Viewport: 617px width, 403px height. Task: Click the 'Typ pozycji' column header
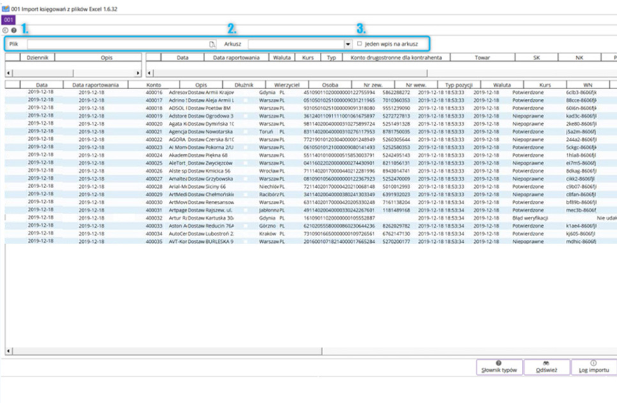point(457,84)
